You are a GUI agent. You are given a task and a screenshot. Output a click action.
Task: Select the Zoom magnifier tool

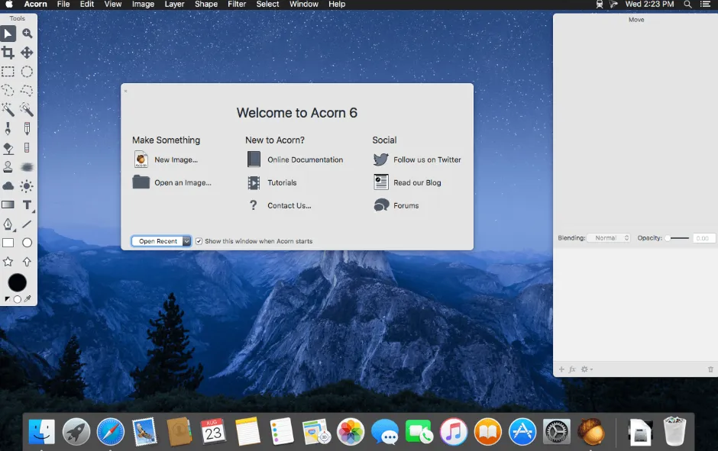pos(27,34)
